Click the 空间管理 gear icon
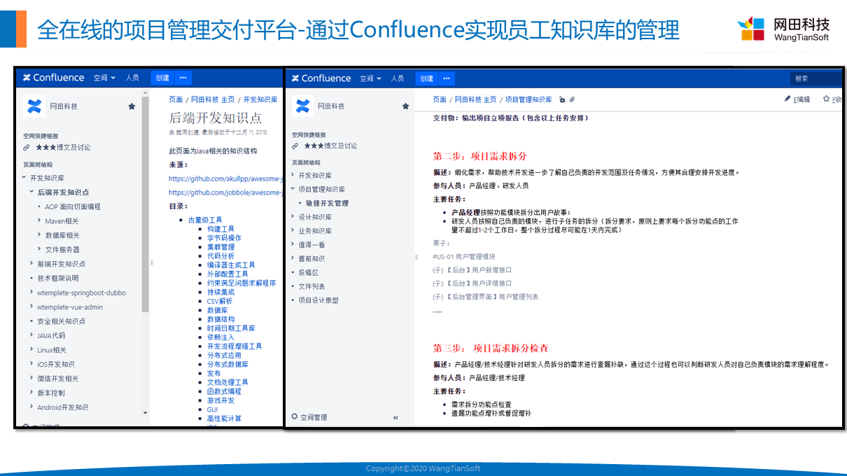The width and height of the screenshot is (847, 476). [x=295, y=417]
